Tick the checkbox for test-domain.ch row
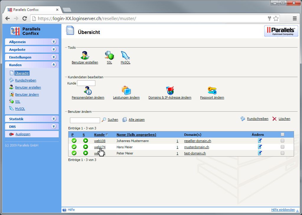This screenshot has width=302, height=215. 283,153
